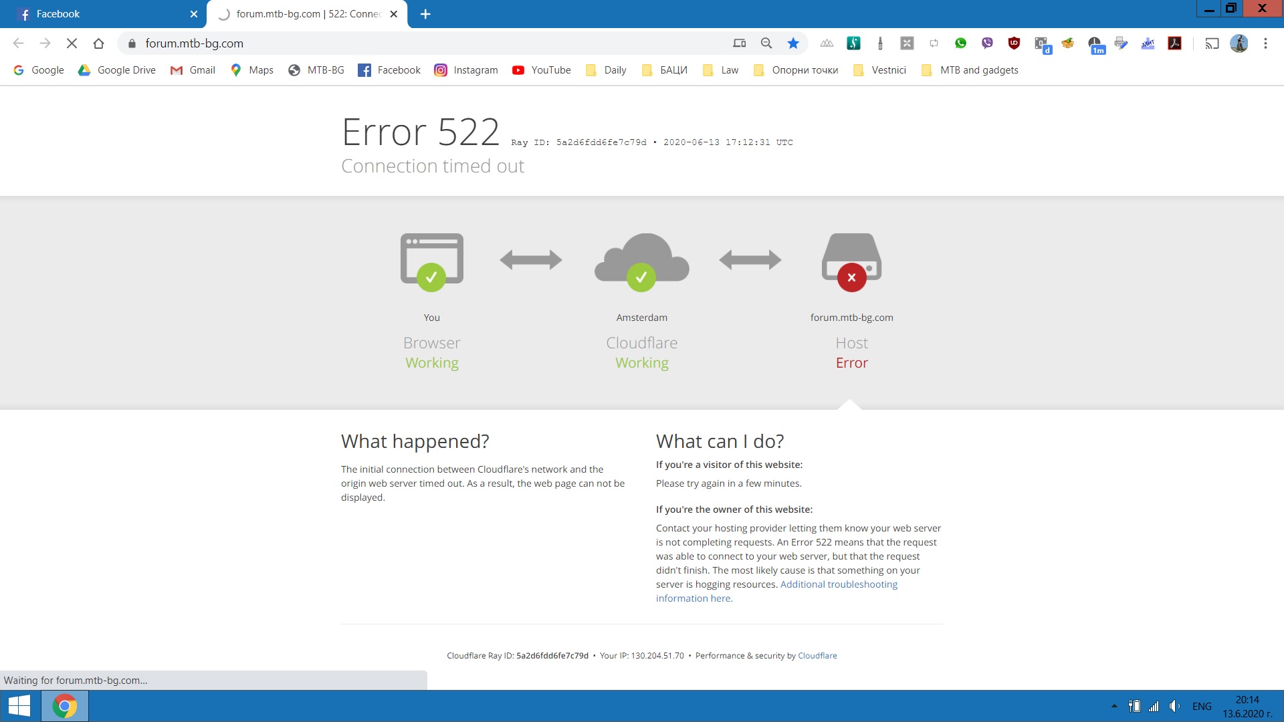Open the uBlock Origin shield extension
1284x722 pixels.
(x=1014, y=43)
